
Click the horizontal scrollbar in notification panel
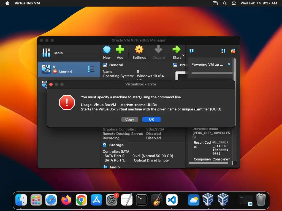point(208,163)
